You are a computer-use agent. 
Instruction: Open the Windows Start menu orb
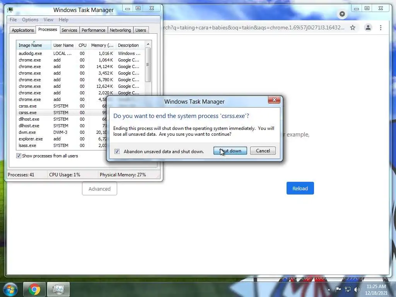(x=10, y=289)
